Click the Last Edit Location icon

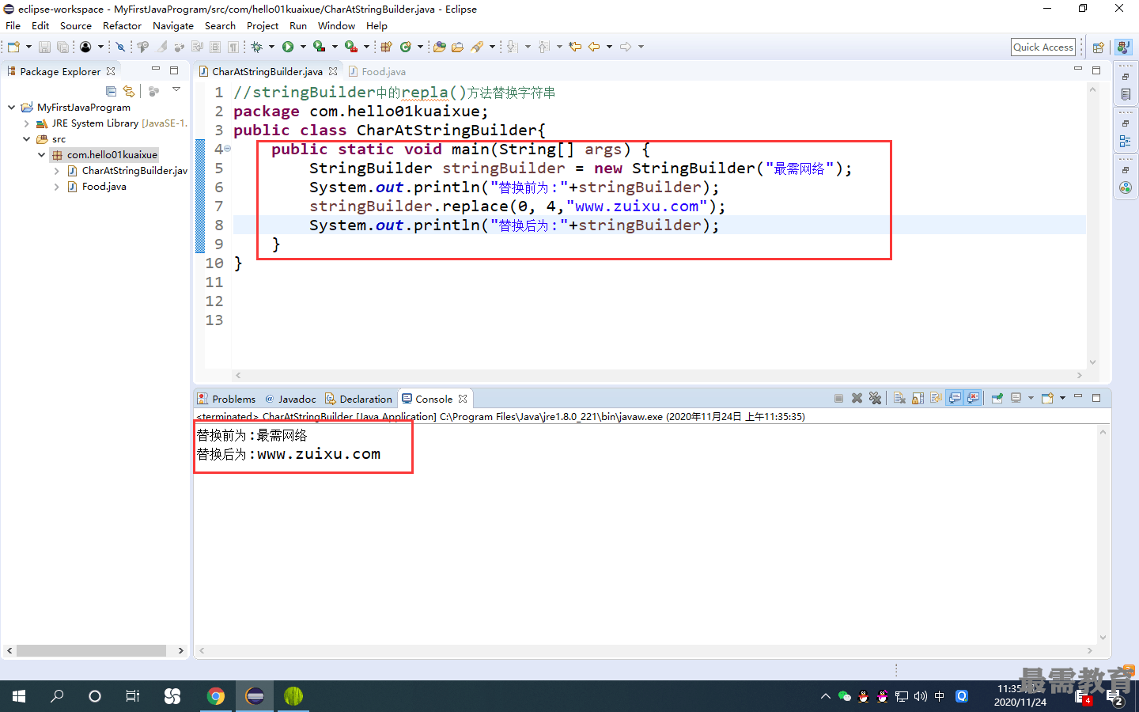575,47
